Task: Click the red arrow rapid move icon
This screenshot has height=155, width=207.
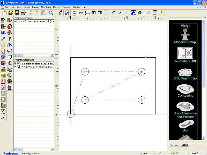Action: click(x=3, y=39)
